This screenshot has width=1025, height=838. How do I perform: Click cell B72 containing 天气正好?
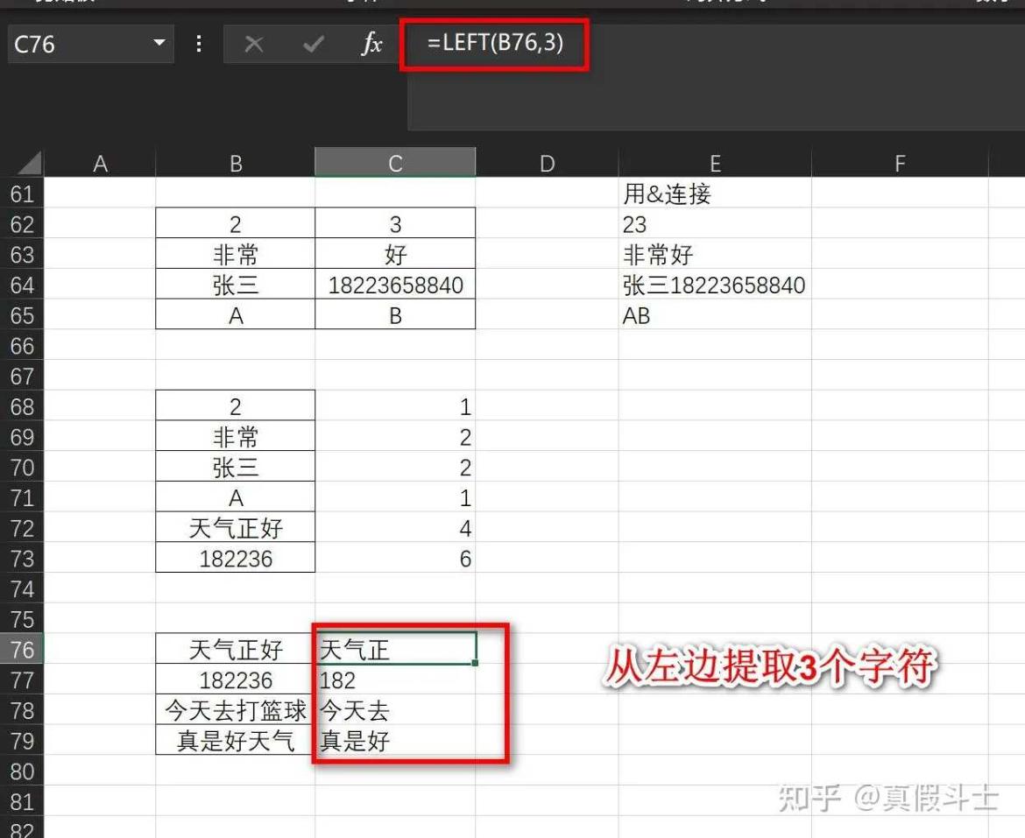(x=236, y=528)
